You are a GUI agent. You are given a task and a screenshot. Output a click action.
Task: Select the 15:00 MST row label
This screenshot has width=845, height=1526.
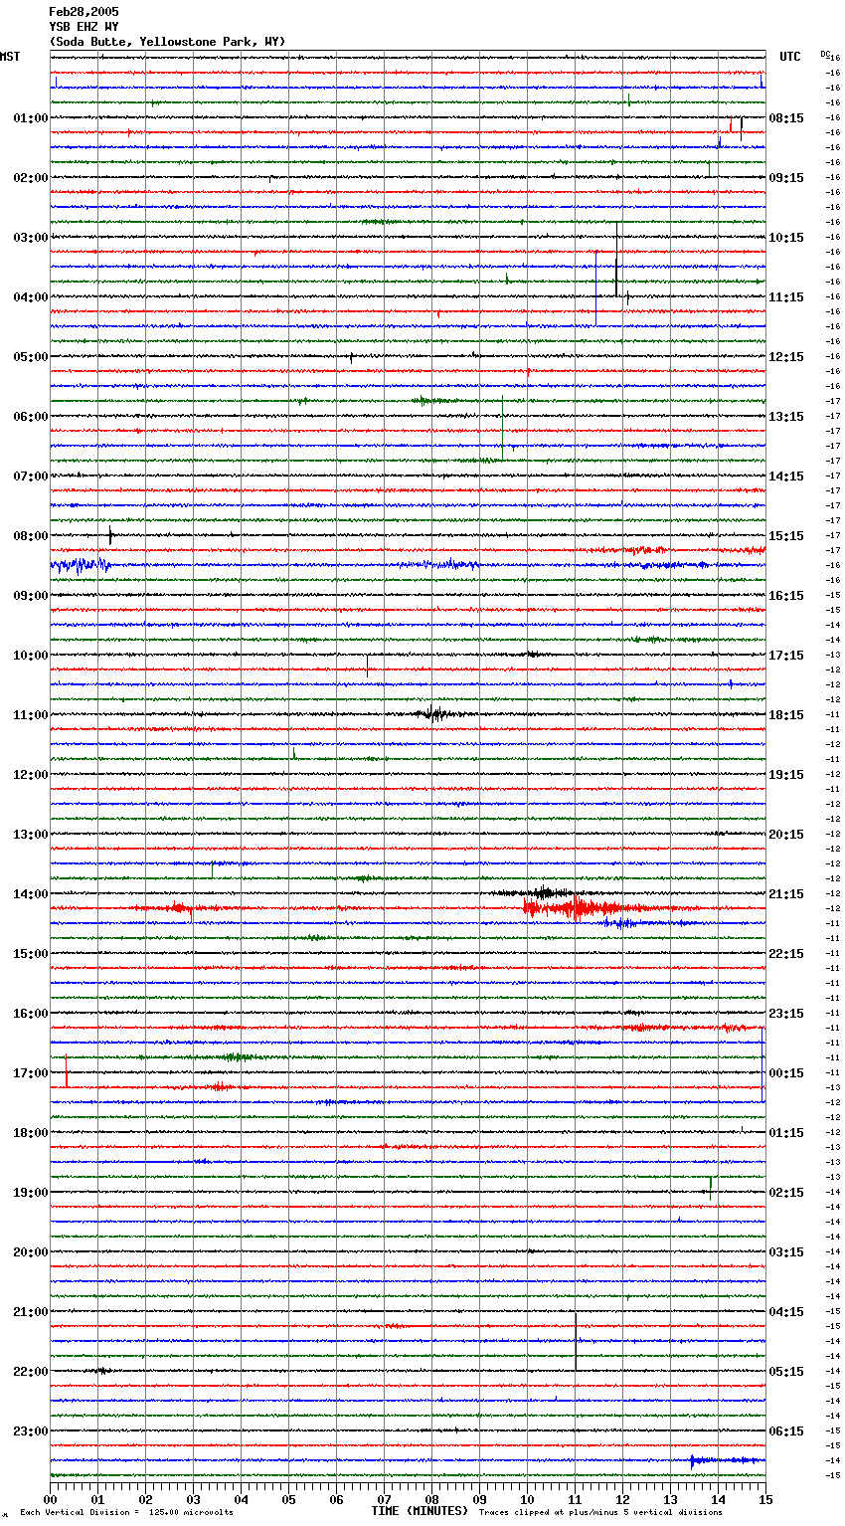coord(31,954)
